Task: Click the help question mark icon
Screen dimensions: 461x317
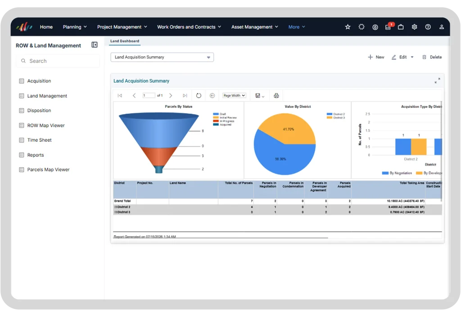Action: coord(428,27)
